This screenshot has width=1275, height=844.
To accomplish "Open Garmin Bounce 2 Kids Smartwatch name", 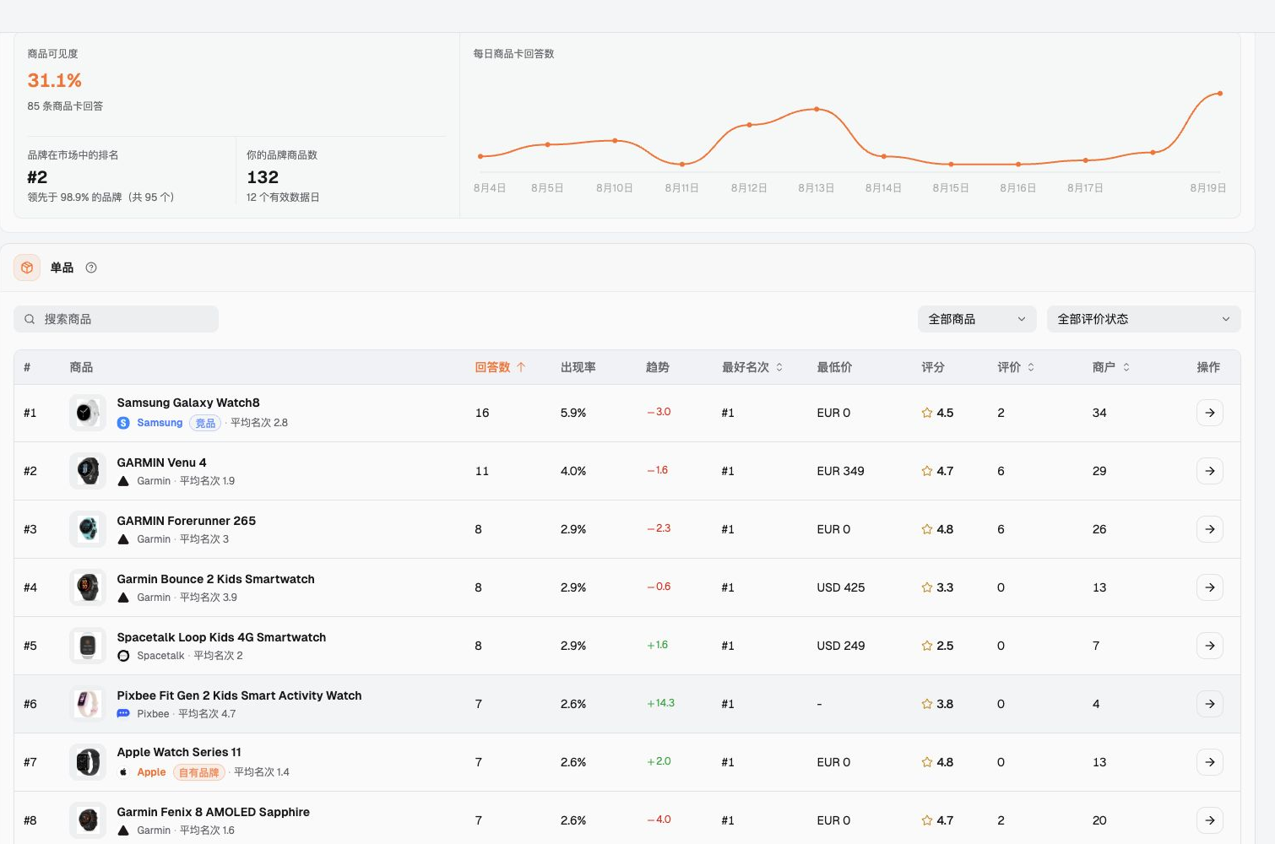I will 215,579.
